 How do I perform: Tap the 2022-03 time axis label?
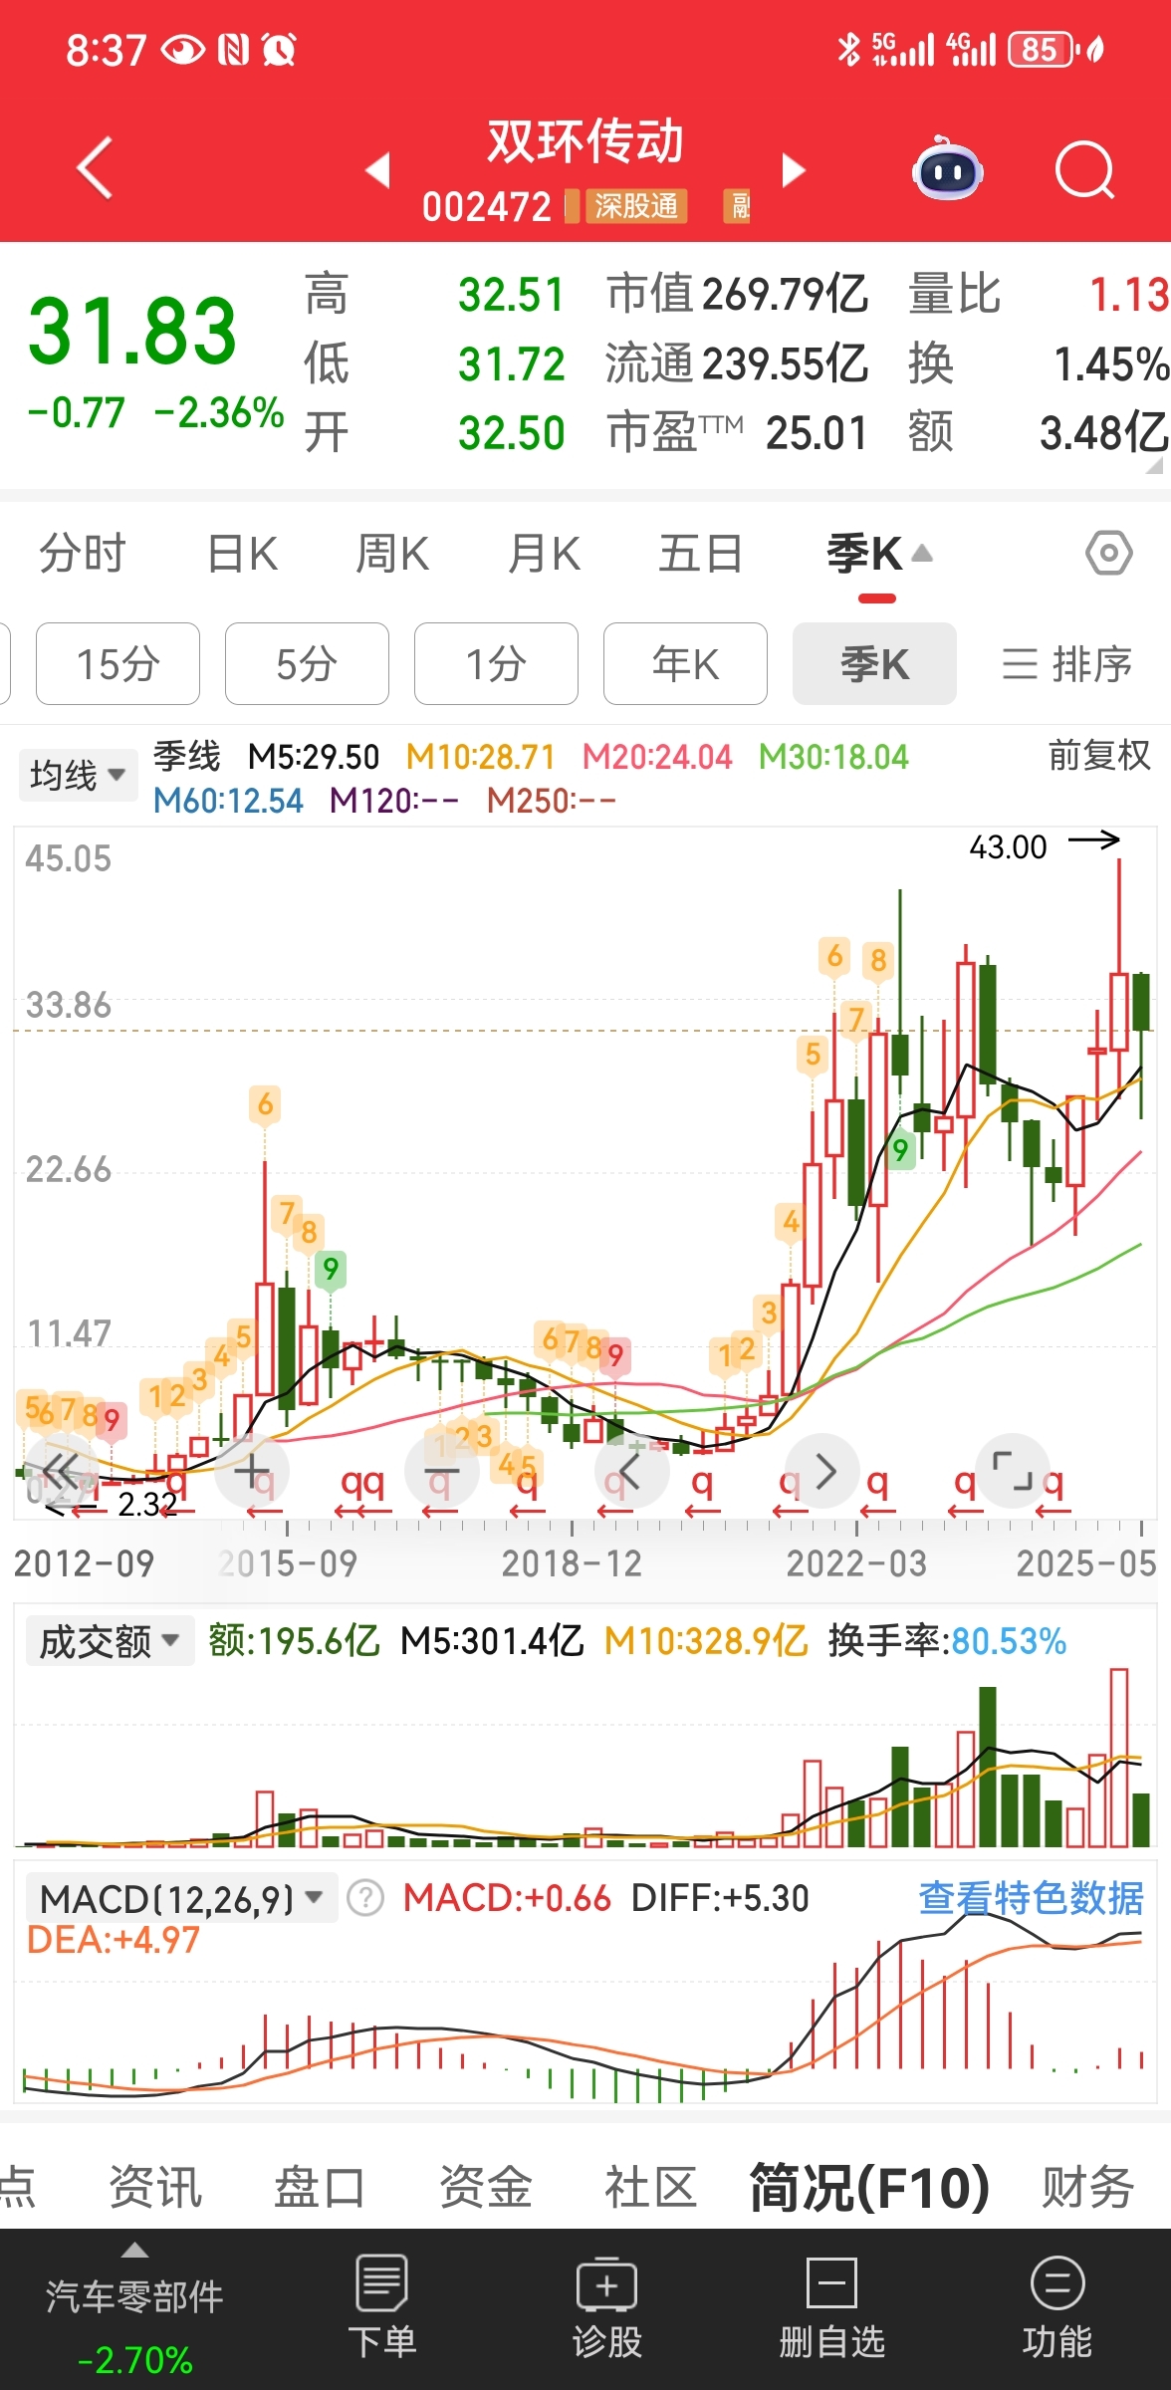point(856,1563)
